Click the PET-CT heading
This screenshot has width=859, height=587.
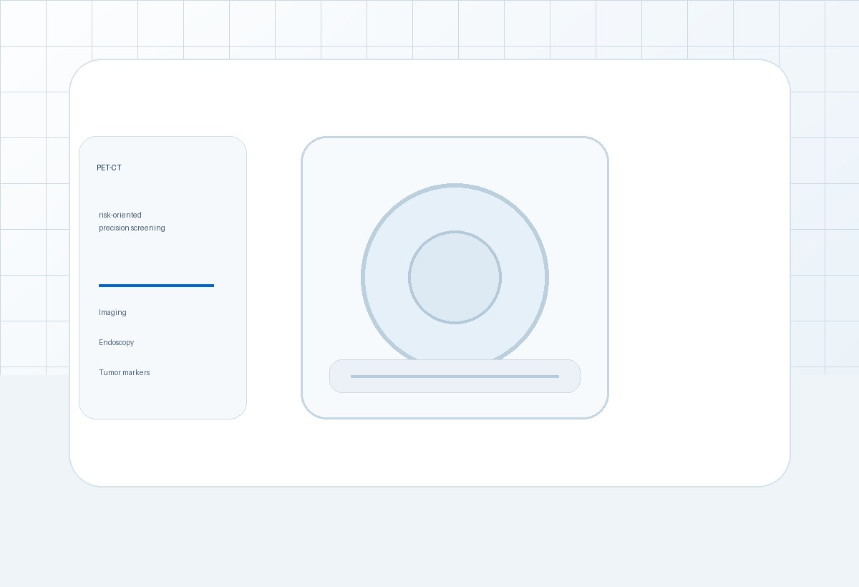pos(109,168)
